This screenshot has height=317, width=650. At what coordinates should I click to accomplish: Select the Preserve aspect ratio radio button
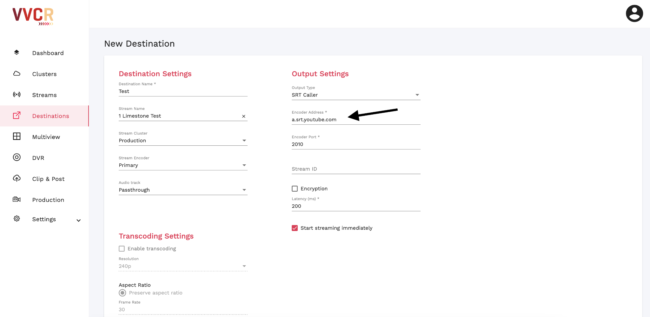tap(122, 293)
